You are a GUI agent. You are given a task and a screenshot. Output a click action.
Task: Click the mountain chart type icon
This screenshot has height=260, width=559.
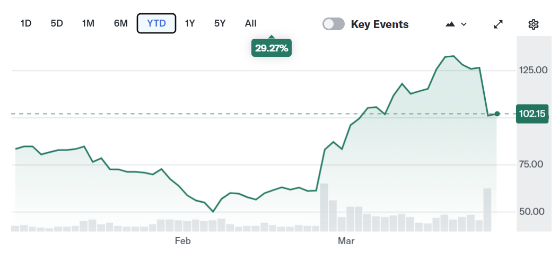coord(450,24)
